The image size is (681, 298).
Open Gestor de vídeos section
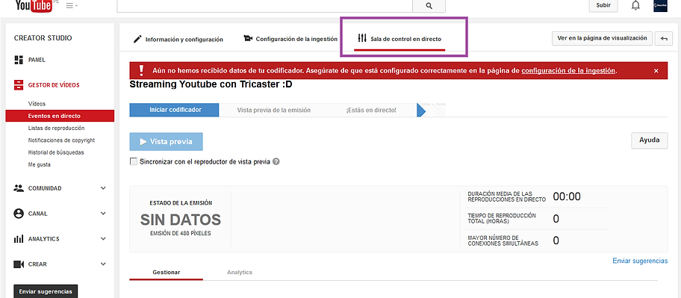tap(54, 85)
